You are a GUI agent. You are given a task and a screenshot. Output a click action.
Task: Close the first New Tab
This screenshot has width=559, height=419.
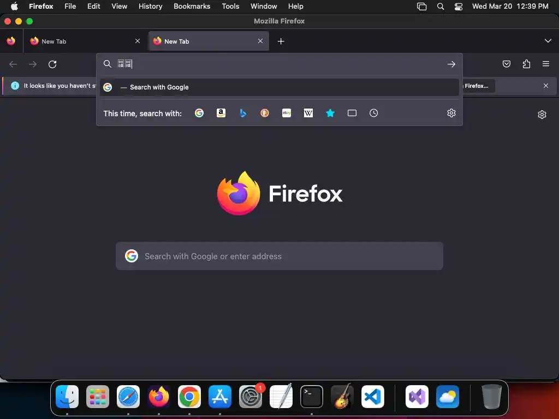click(x=138, y=41)
